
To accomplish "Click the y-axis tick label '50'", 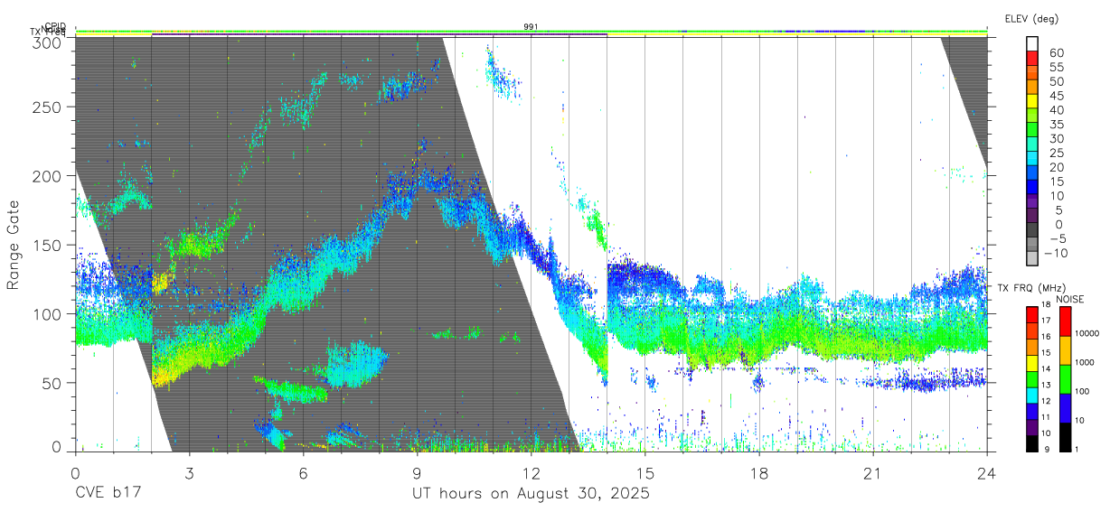I will click(52, 383).
